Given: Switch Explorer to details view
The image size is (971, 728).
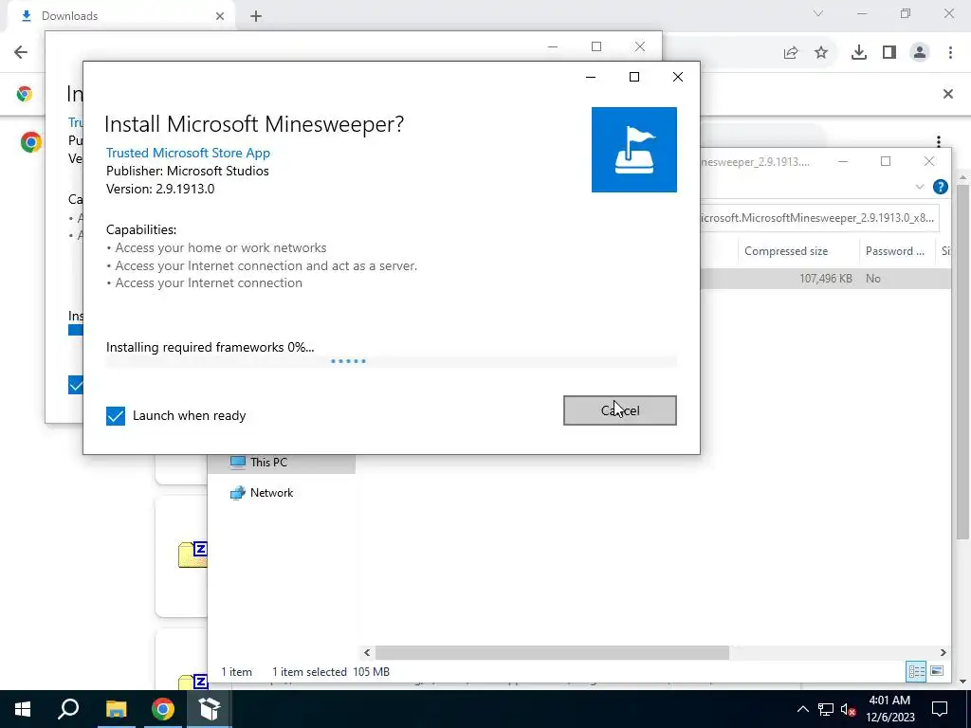Looking at the screenshot, I should [x=916, y=672].
